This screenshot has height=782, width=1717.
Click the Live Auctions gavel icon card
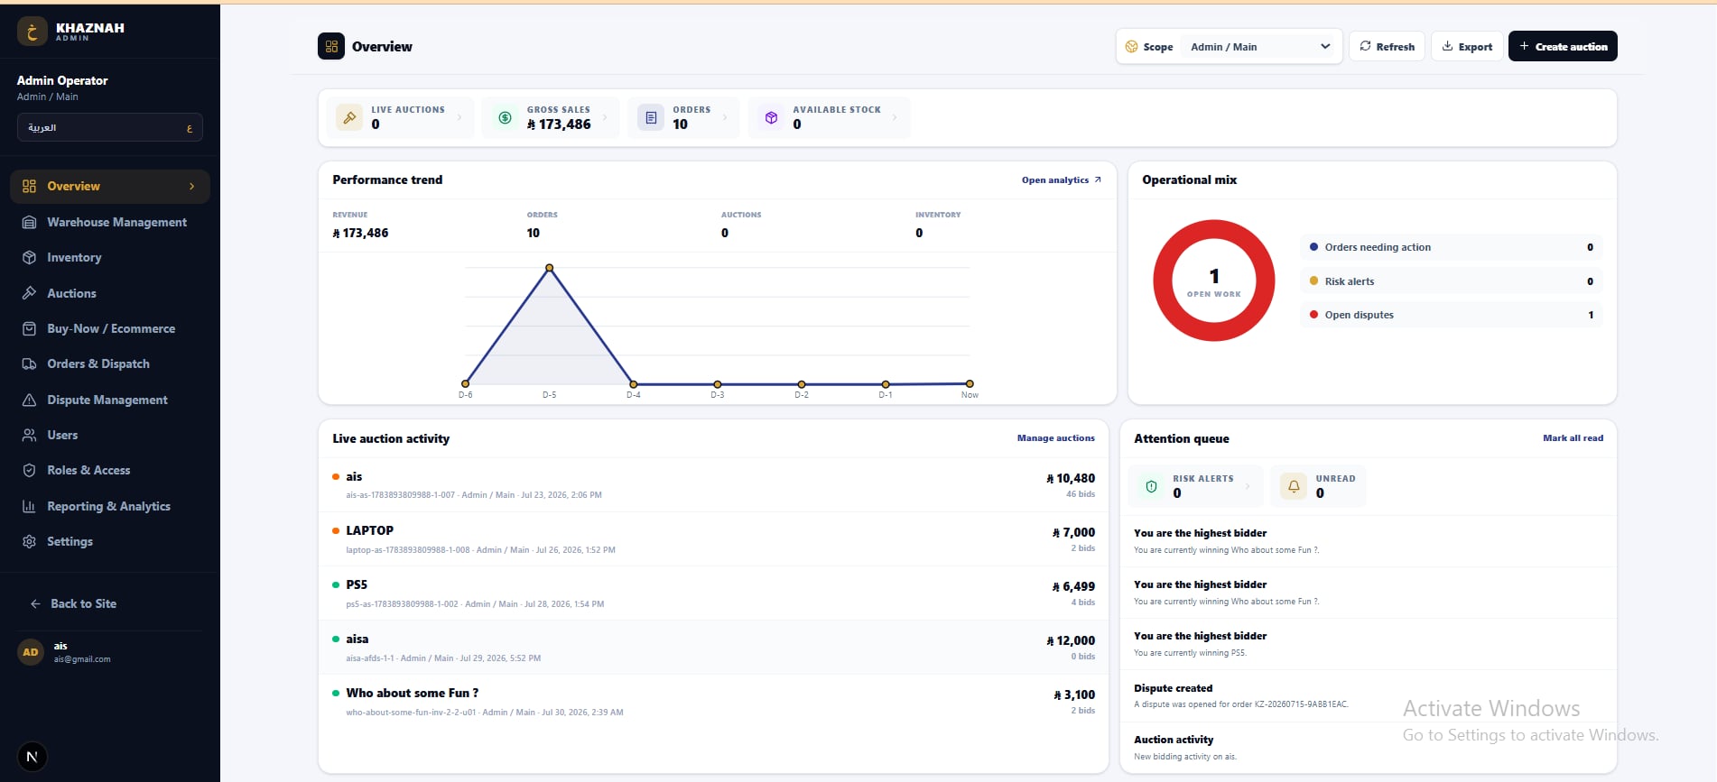pyautogui.click(x=349, y=117)
